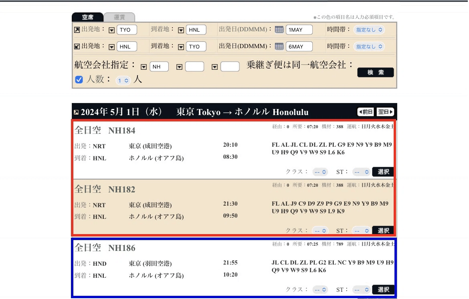Switch to the 空席 tab
469x299 pixels.
coord(88,17)
